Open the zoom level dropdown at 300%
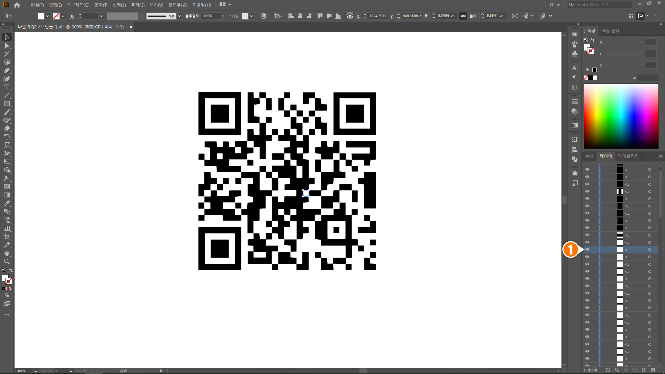 pos(36,371)
